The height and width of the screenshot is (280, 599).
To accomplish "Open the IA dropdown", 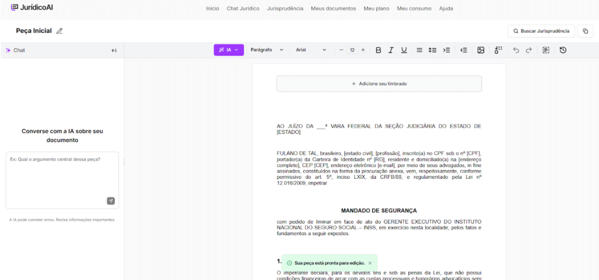I will (229, 50).
